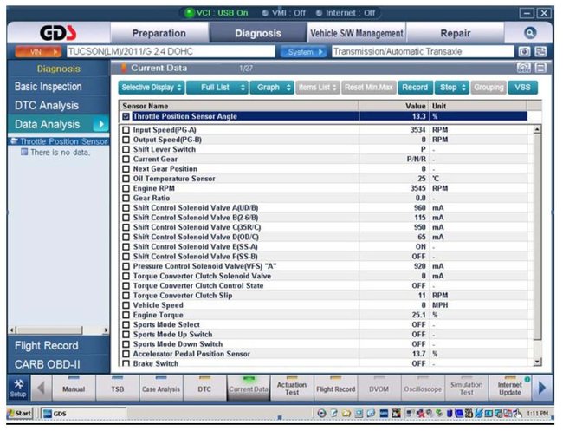Click the taskbar clock showing 1:11 PM
Viewport: 563px width, 431px height.
[537, 414]
